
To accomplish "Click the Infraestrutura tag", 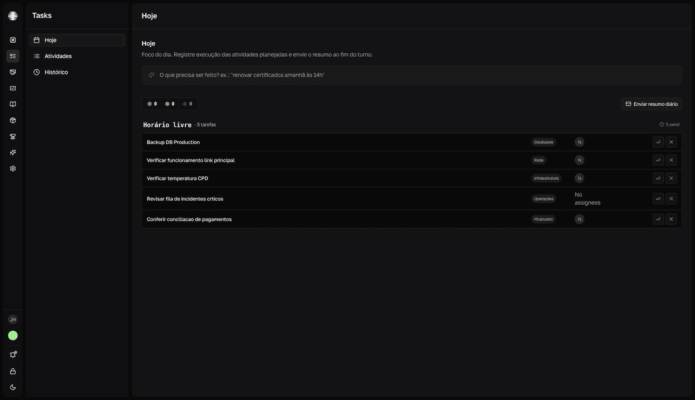I will [546, 178].
